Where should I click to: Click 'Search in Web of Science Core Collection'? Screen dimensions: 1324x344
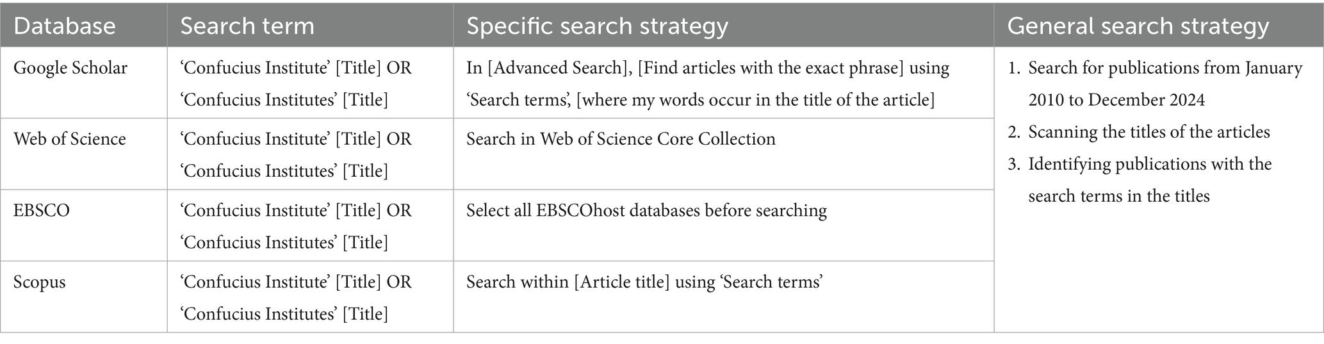point(621,139)
